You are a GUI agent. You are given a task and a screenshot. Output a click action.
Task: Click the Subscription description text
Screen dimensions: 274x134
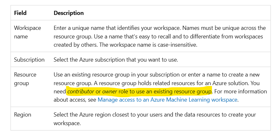pyautogui.click(x=116, y=60)
